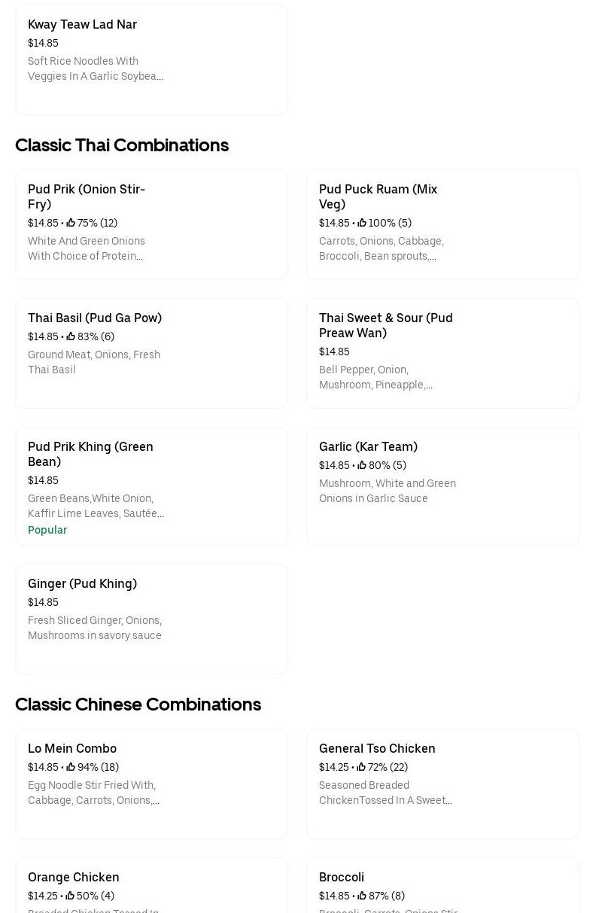Click thumbs-up icon on Pud Prik (Onion Stir-Fry)

point(71,223)
